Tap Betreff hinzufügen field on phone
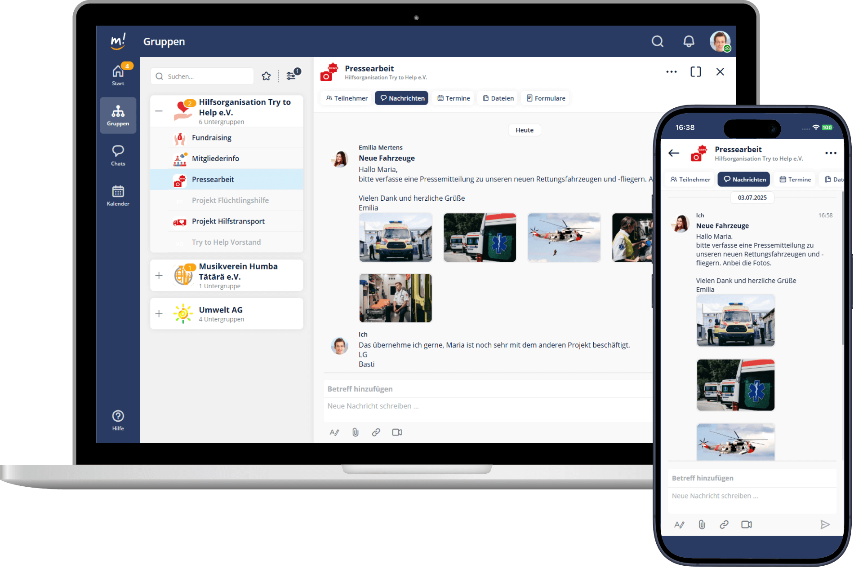Image resolution: width=854 pixels, height=568 pixels. [752, 478]
